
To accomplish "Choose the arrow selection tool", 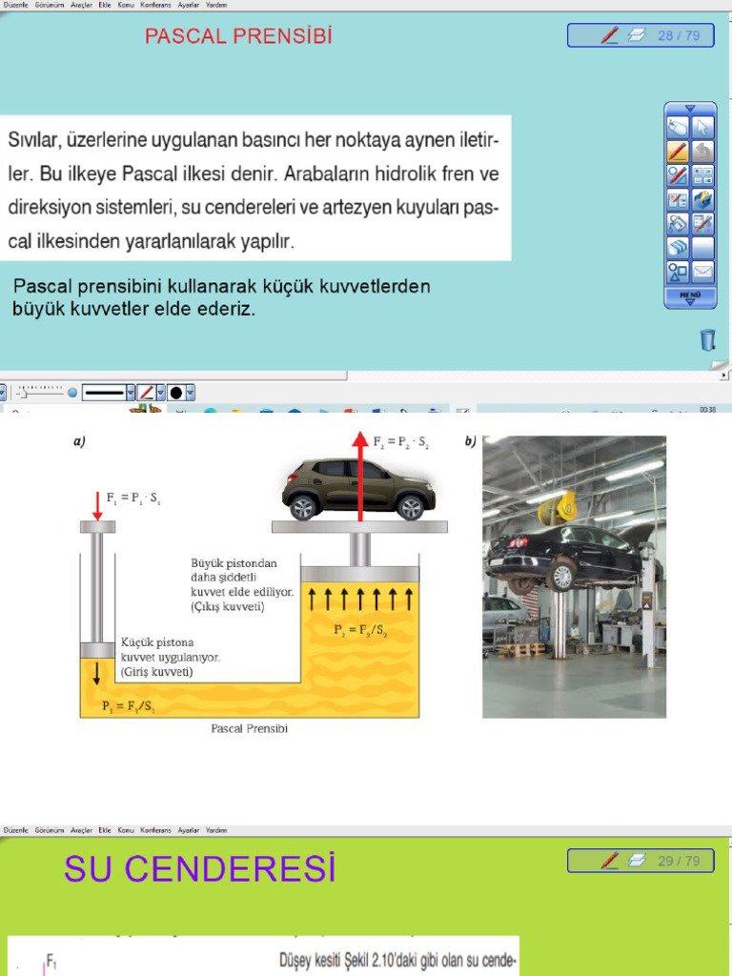I will (702, 129).
